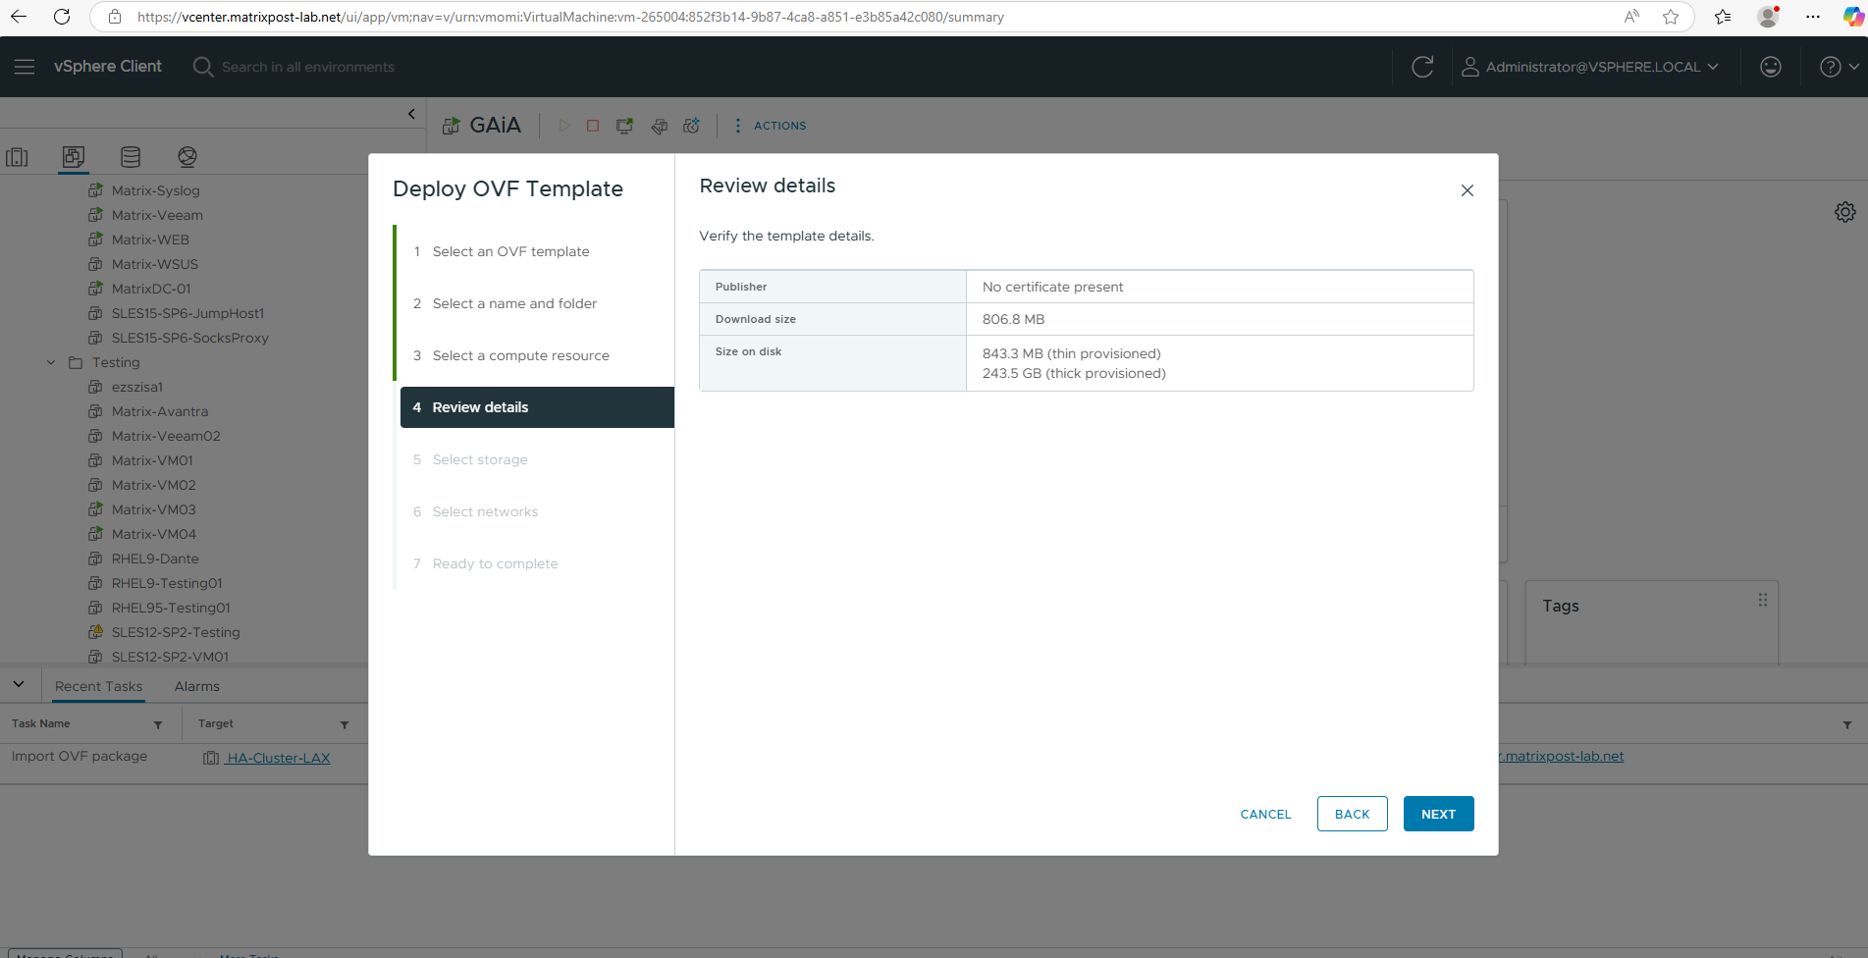The image size is (1868, 958).
Task: Click the NEXT button
Action: point(1438,814)
